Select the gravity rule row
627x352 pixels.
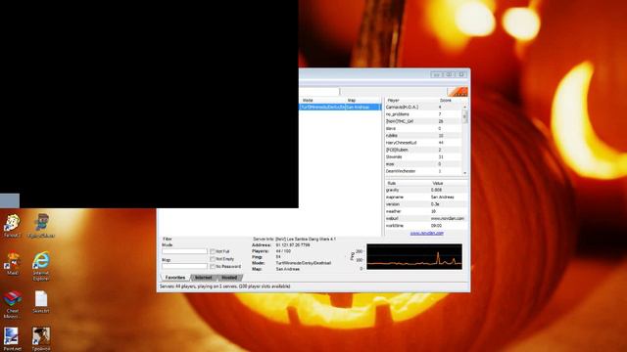tap(426, 190)
